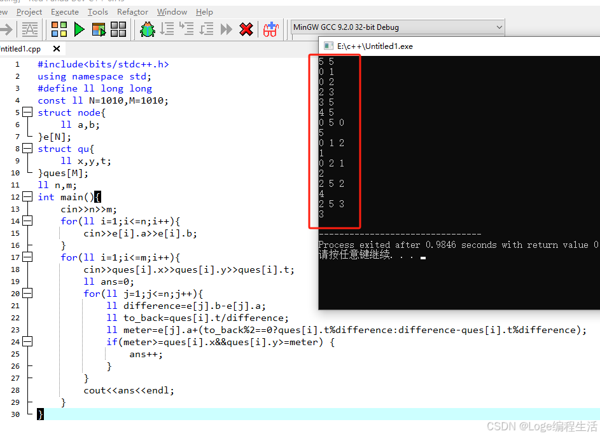
Task: Click the console title bar E:\c++\Untitled1.exe
Action: (x=459, y=46)
